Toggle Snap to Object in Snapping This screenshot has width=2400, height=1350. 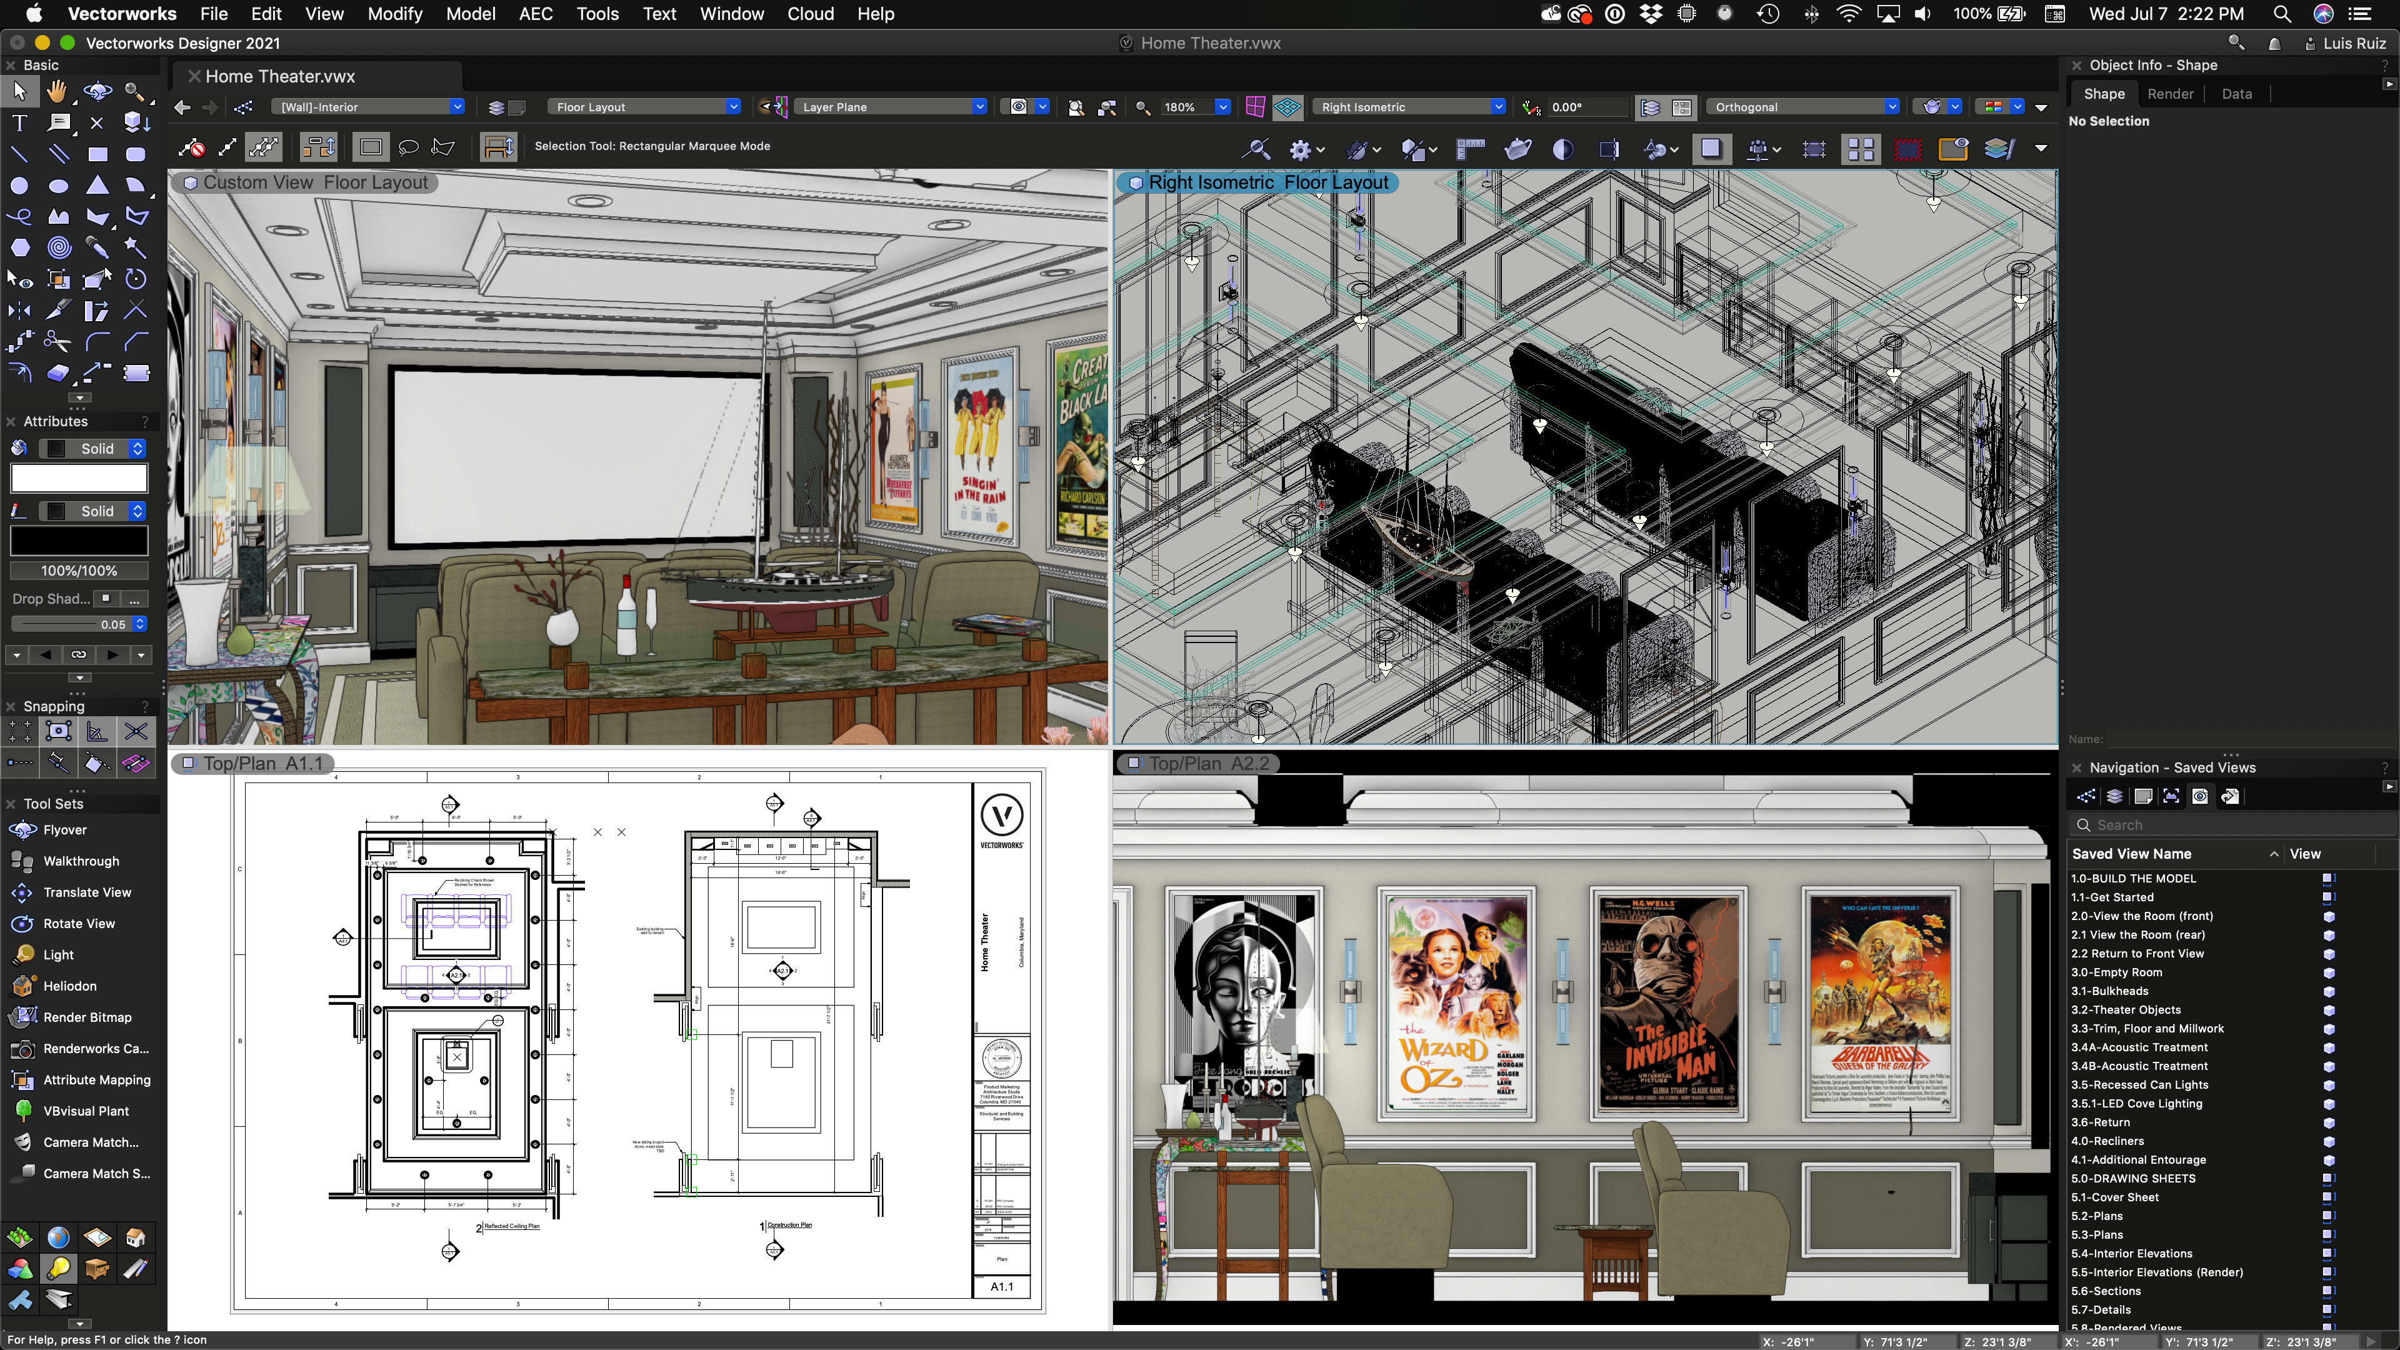pos(57,732)
